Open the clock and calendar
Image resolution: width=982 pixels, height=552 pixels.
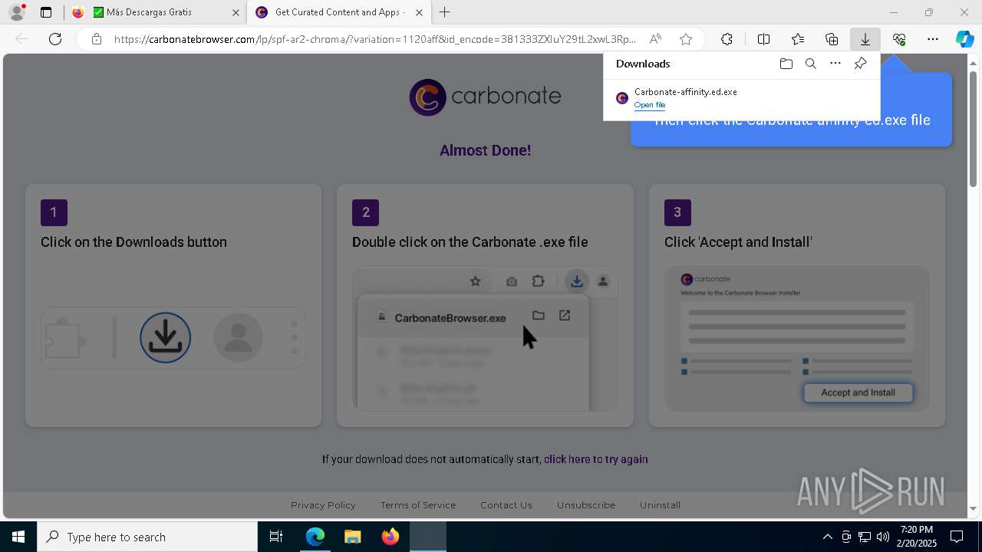pyautogui.click(x=917, y=537)
